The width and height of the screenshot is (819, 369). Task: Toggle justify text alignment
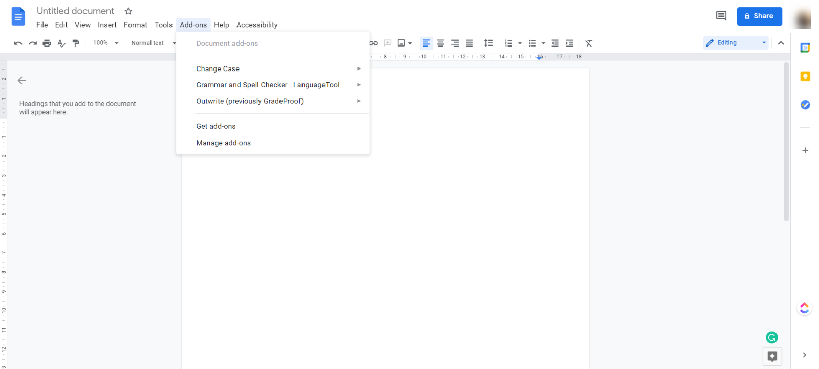tap(469, 43)
